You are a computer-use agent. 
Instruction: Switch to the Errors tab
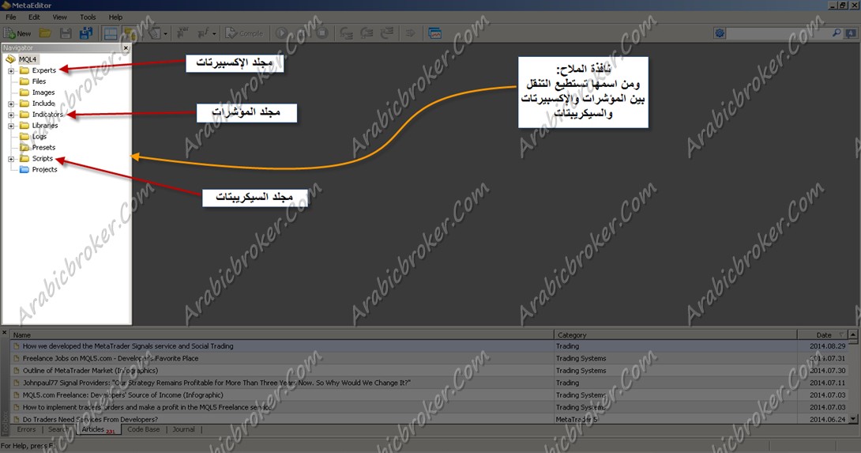coord(26,429)
